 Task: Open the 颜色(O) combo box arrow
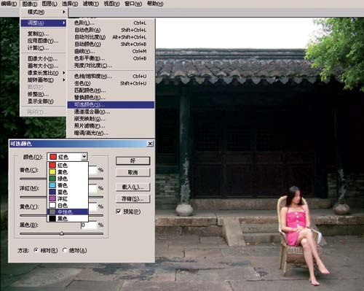pyautogui.click(x=84, y=157)
